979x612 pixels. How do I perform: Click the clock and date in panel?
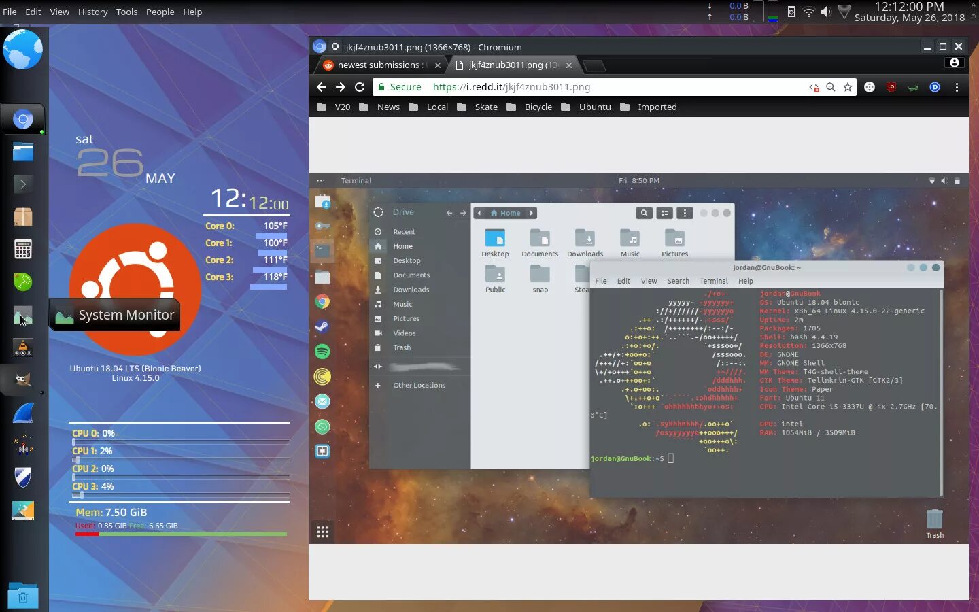tap(910, 12)
